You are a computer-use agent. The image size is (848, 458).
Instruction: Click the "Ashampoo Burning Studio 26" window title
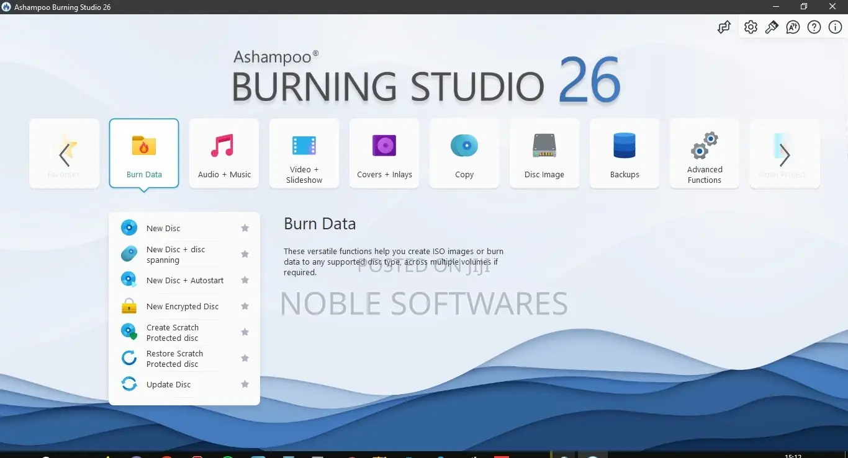click(x=63, y=7)
